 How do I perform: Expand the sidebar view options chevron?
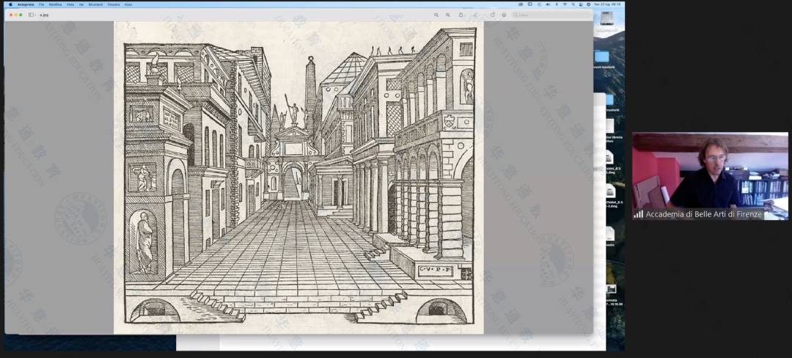[x=35, y=15]
